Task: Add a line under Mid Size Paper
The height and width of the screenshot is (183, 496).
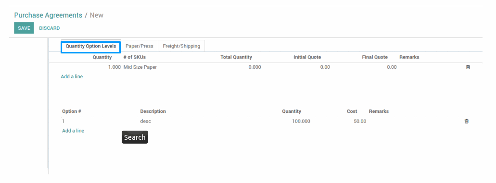Action: (x=72, y=76)
